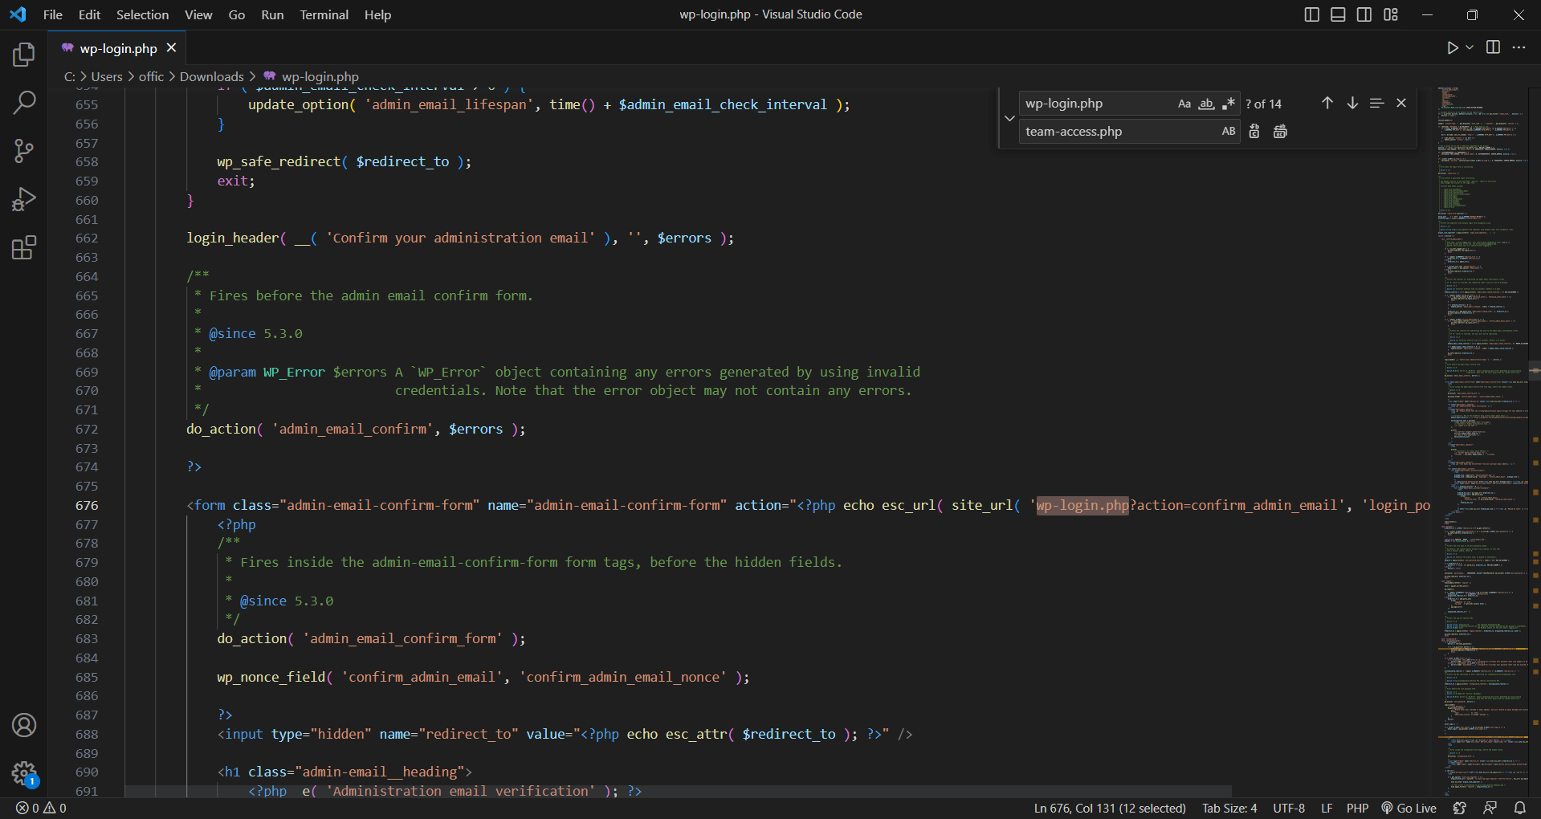Click the line 660 closing brace

(x=190, y=200)
